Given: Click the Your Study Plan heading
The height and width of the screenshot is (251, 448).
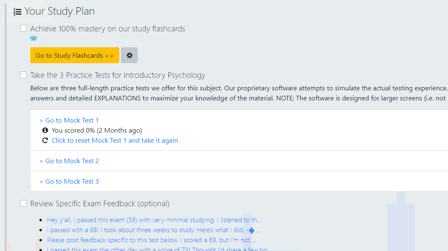Looking at the screenshot, I should pos(59,12).
